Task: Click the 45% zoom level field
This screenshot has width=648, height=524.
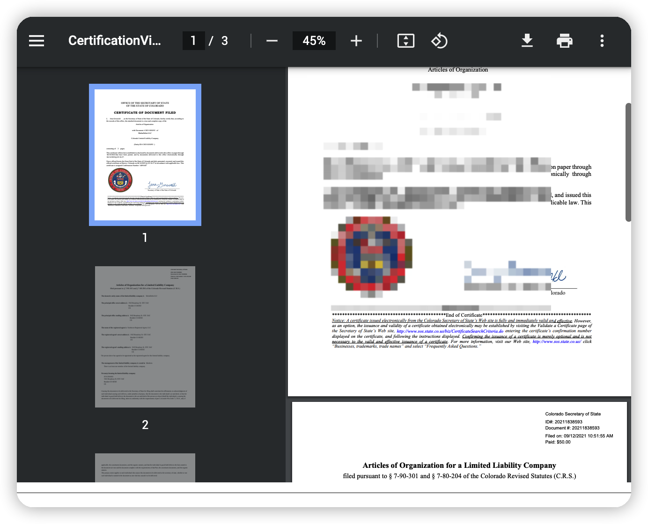Action: click(314, 41)
